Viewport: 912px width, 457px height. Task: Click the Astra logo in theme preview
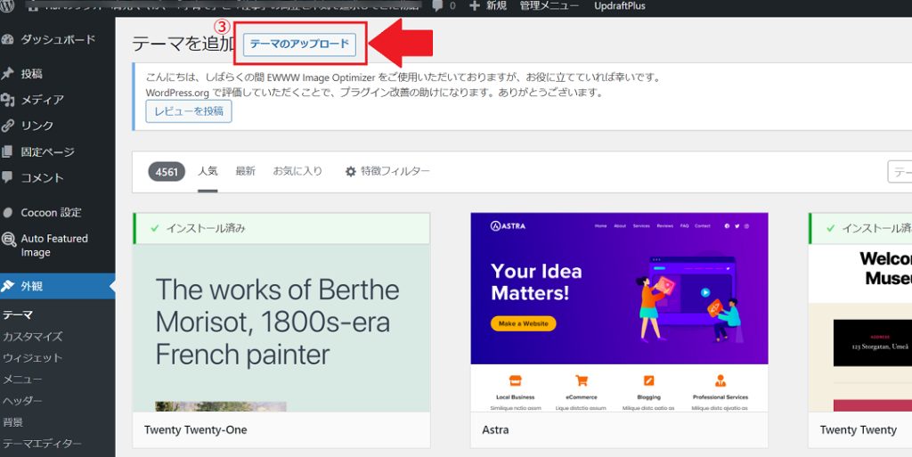pyautogui.click(x=508, y=226)
